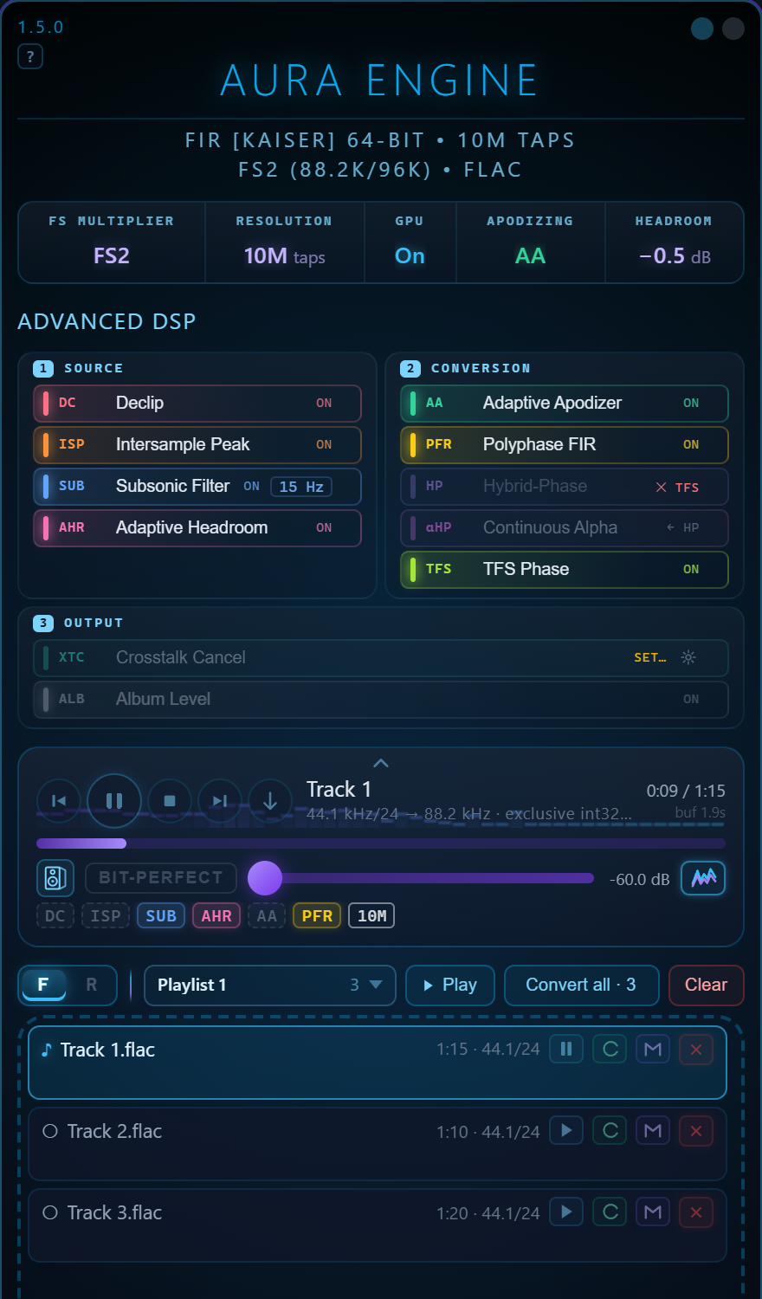This screenshot has height=1299, width=762.
Task: Toggle the Hybrid-Phase module
Action: (565, 486)
